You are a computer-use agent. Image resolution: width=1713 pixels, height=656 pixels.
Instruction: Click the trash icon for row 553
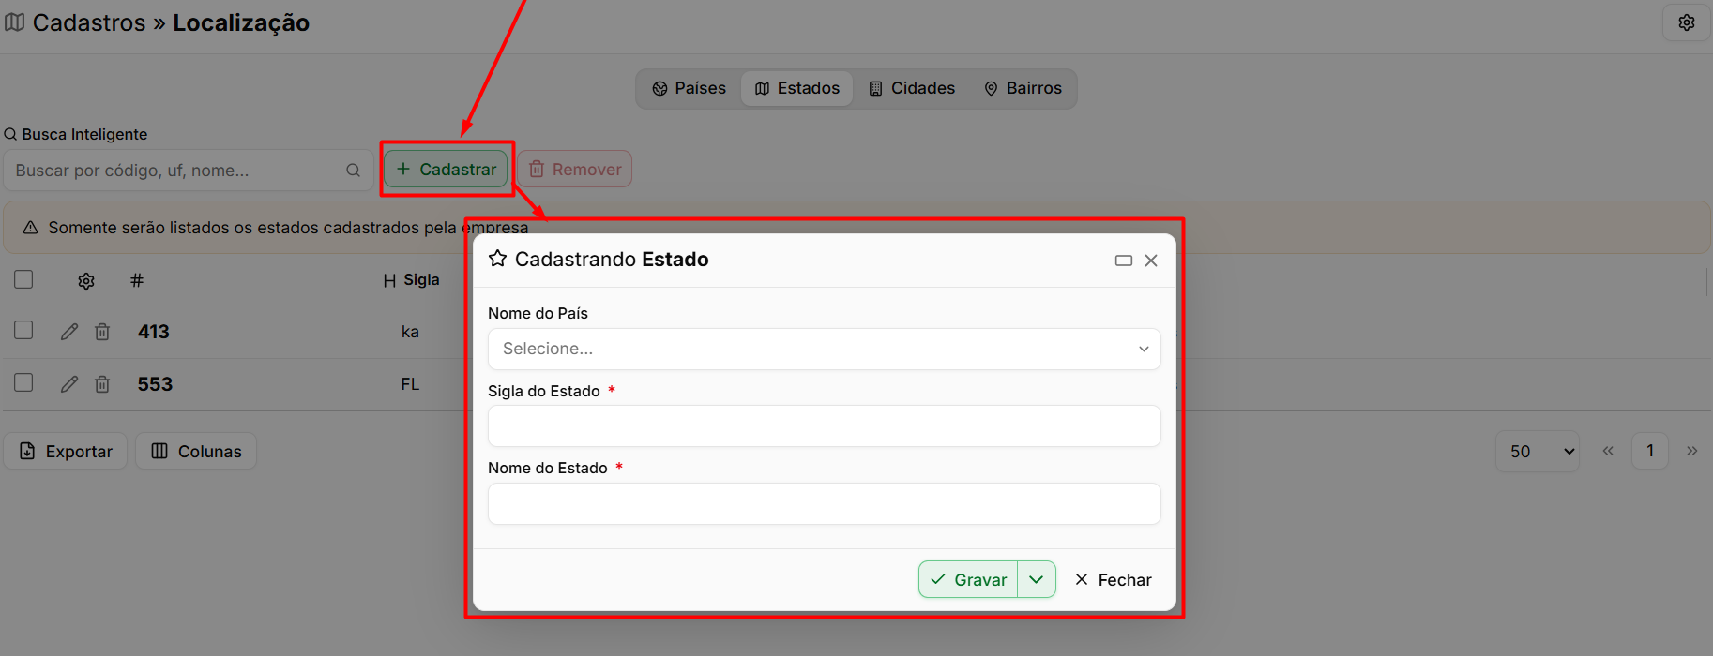[102, 384]
